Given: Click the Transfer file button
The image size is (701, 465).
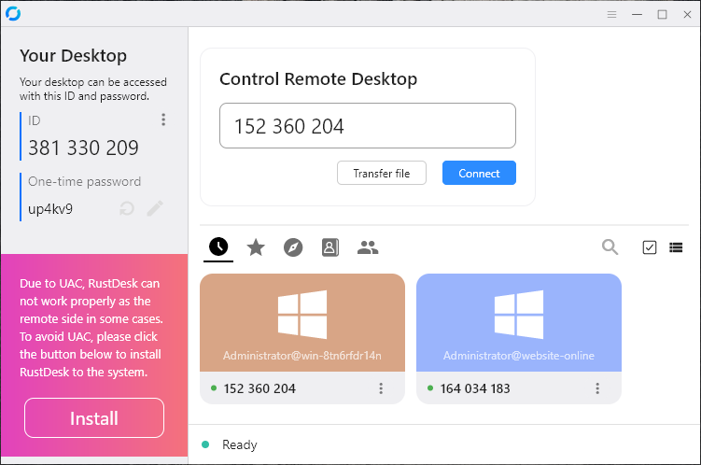Looking at the screenshot, I should (x=382, y=173).
